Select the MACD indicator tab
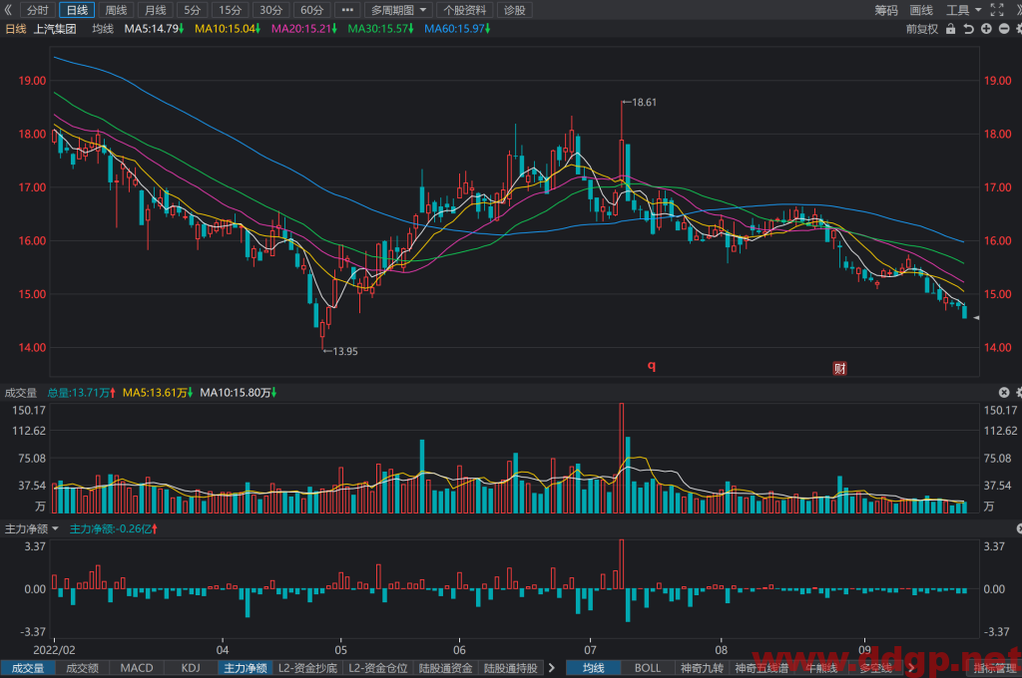The width and height of the screenshot is (1022, 678). point(137,668)
